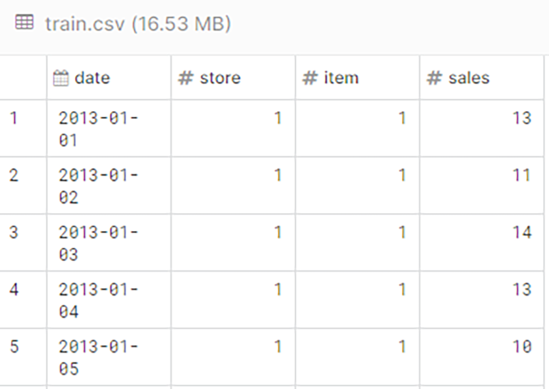Select date cell 2013-01-05

pos(98,357)
